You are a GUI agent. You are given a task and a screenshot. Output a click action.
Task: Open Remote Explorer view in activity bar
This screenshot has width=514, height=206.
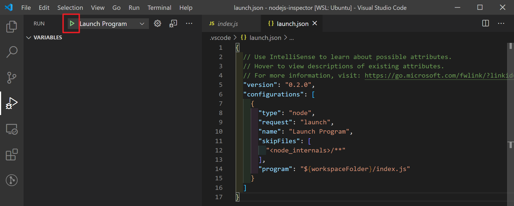(12, 129)
